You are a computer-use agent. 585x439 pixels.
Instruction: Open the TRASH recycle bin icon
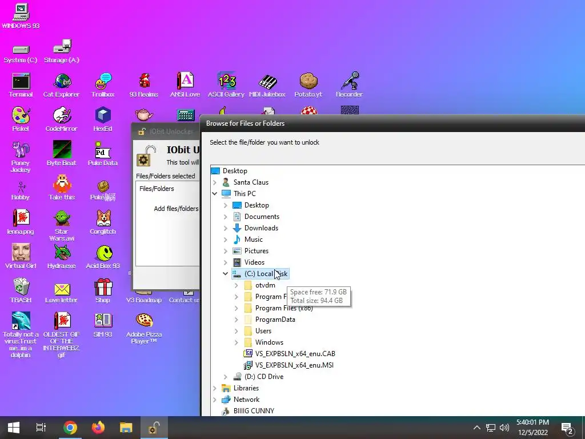pos(21,290)
